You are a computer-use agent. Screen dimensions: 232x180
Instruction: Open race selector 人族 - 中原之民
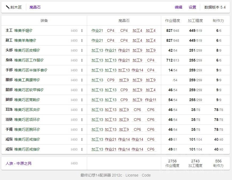coord(19,163)
